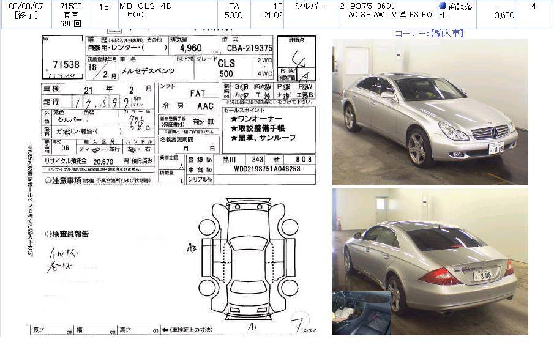Click the recycle deposit amount 20,670
The width and height of the screenshot is (554, 353).
point(103,162)
